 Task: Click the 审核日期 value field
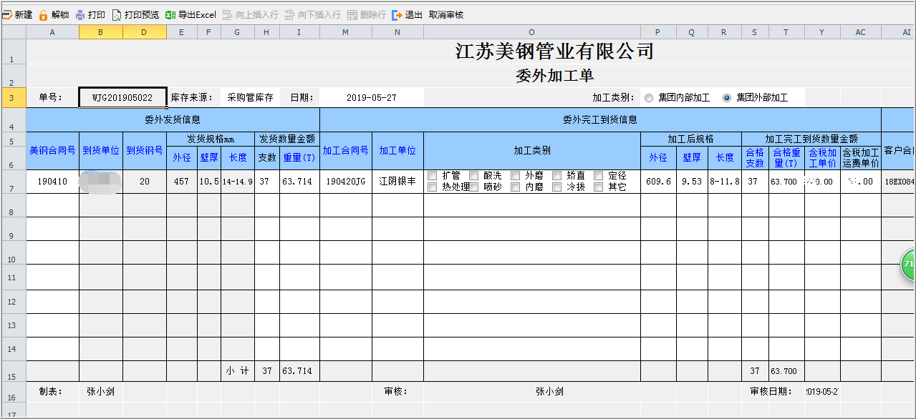tap(822, 392)
